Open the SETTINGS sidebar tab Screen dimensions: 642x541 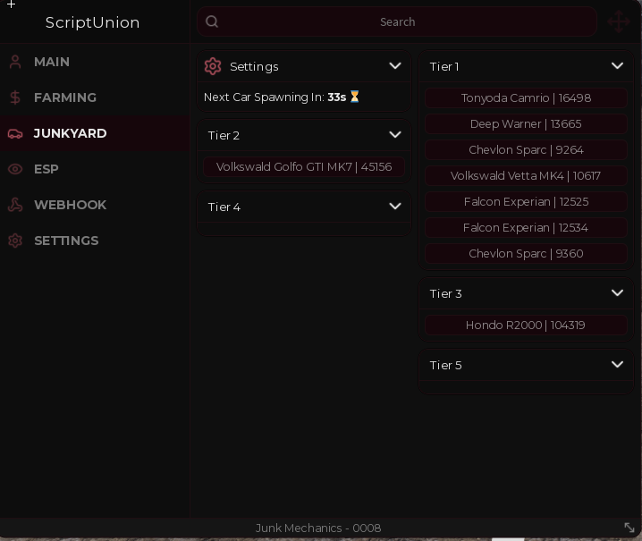(95, 241)
